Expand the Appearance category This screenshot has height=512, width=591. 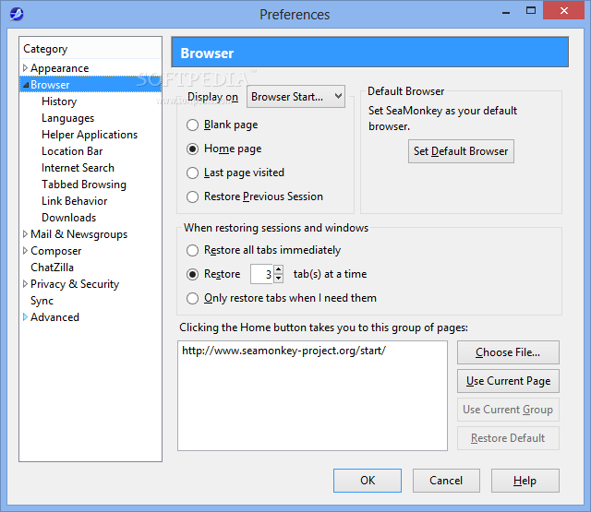point(25,68)
